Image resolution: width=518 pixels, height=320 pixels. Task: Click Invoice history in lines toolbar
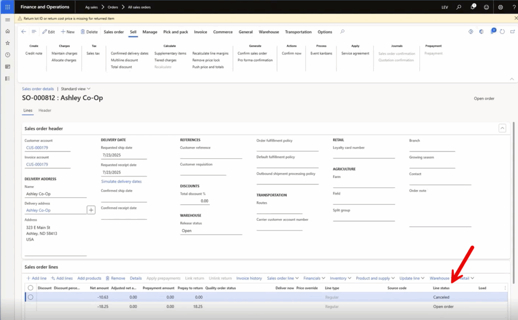[x=249, y=279]
